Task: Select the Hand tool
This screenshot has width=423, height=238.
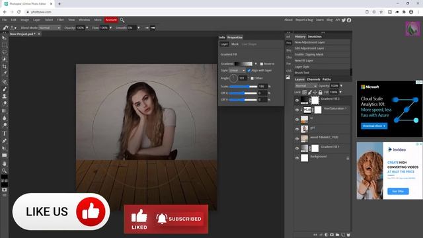Action: 4,163
